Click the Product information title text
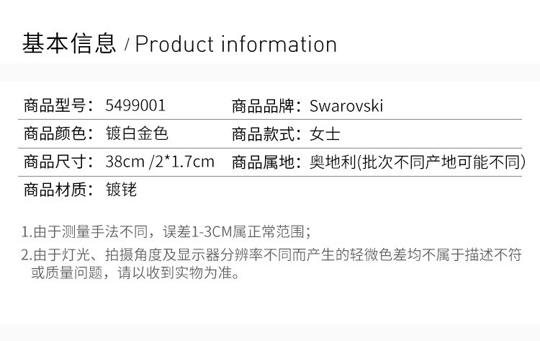The image size is (540, 341). 236,44
